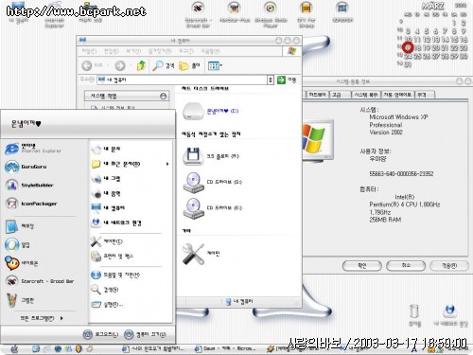
Task: Open My Pictures (내 그림) in start menu
Action: click(x=106, y=179)
